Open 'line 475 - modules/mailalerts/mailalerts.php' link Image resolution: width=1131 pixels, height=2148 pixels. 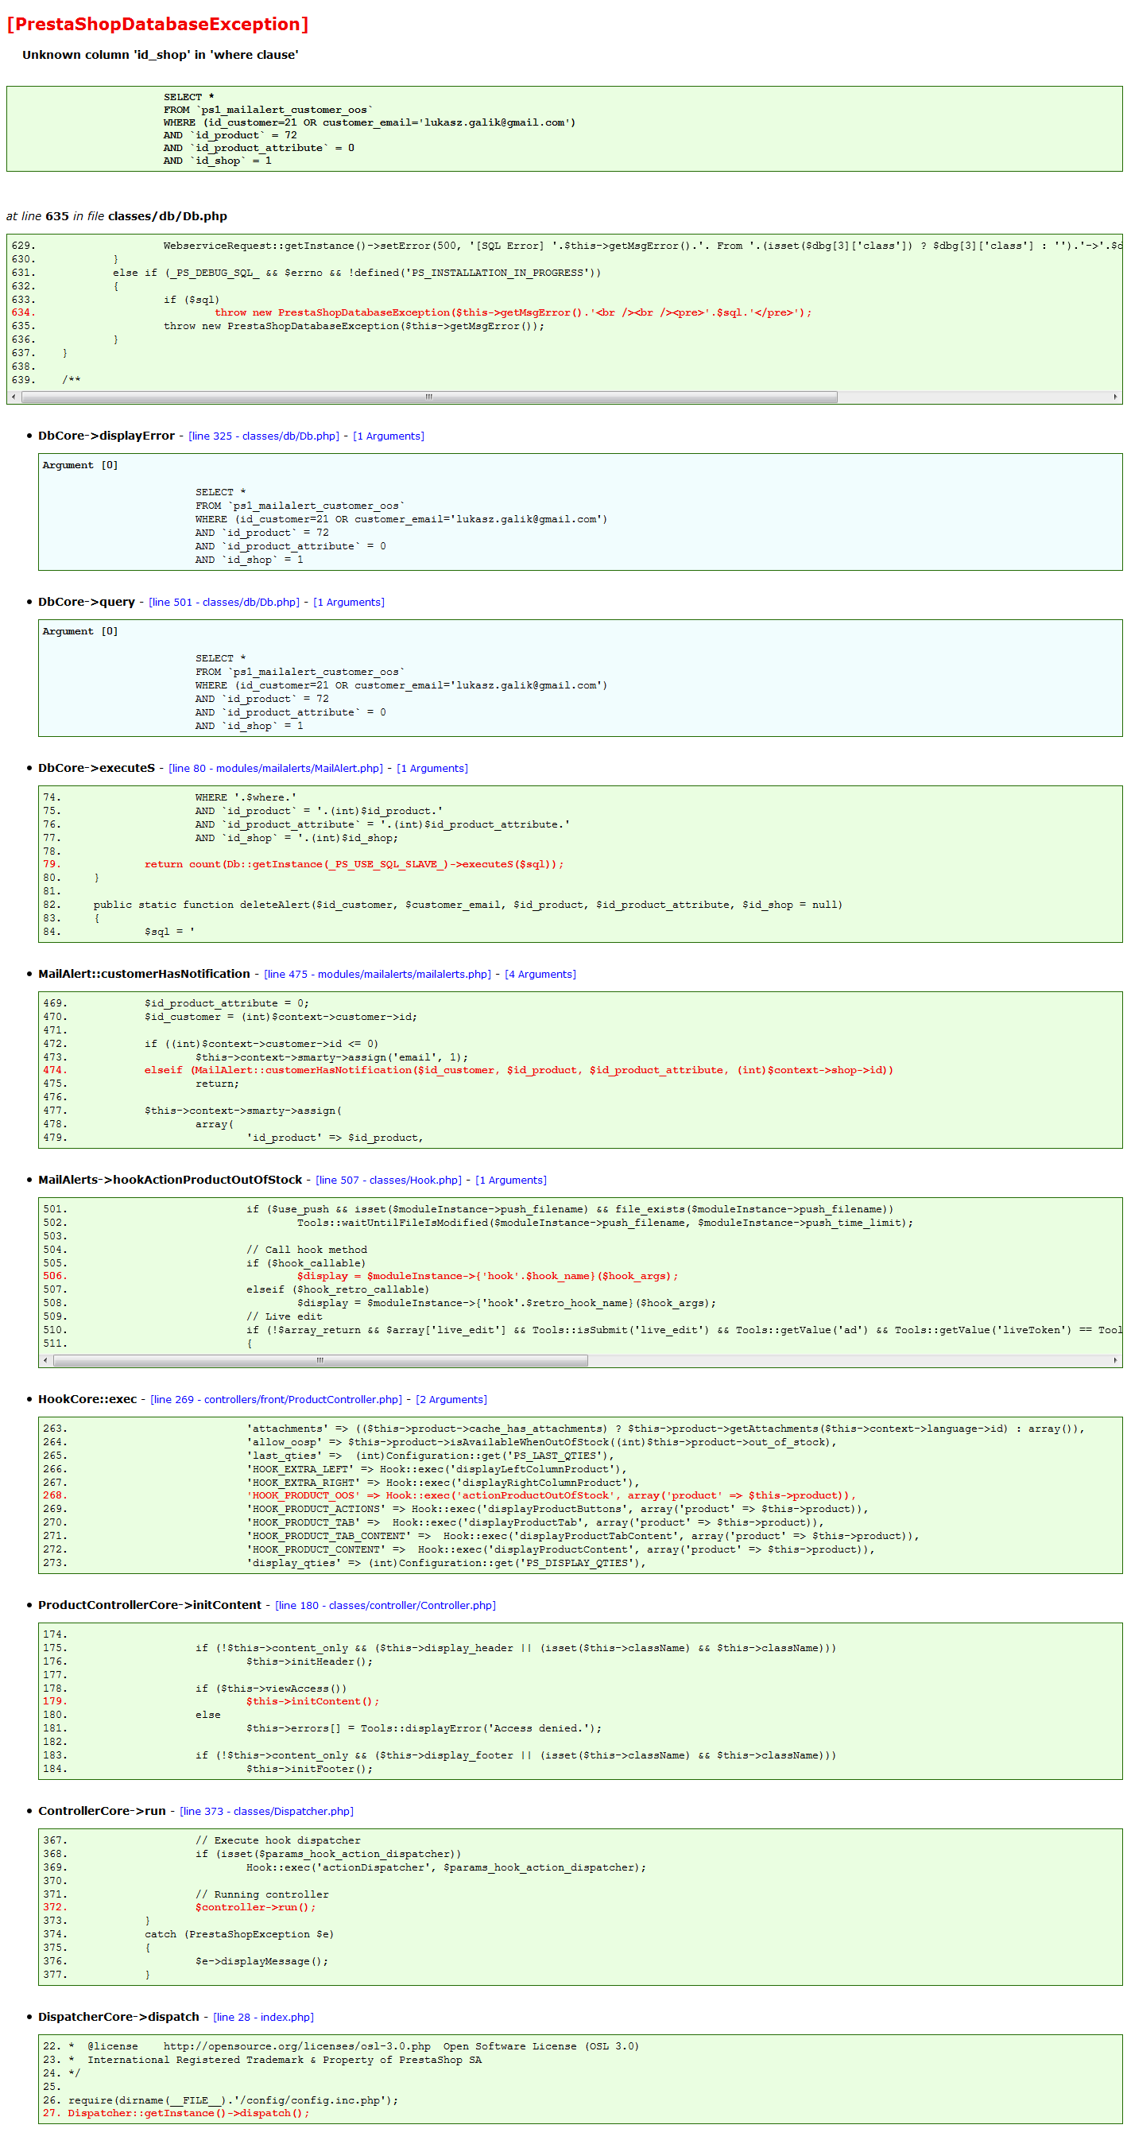[x=378, y=974]
